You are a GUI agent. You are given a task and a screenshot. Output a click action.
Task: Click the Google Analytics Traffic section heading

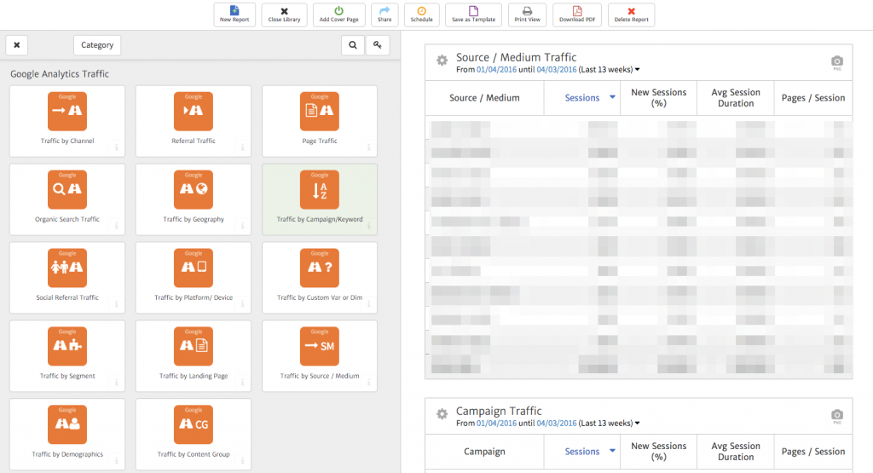point(60,74)
